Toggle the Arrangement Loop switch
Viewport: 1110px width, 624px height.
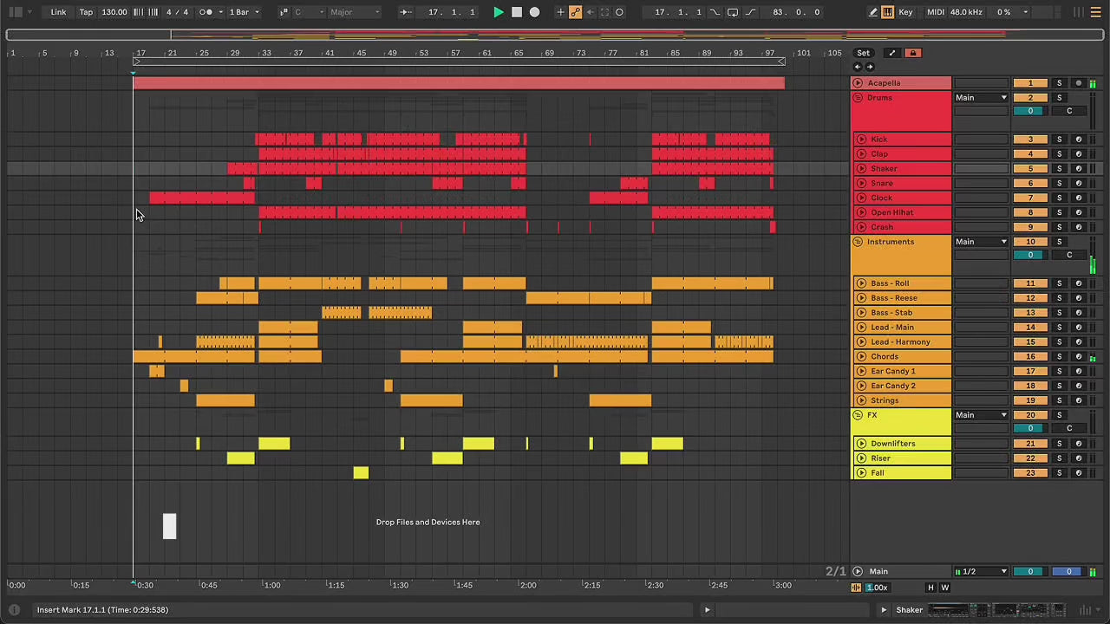[733, 12]
